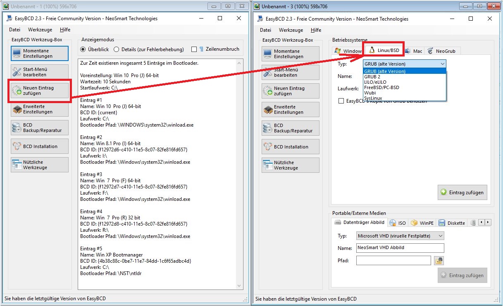Click Eintrag zufügen with the green plus
The image size is (503, 306).
[x=462, y=192]
